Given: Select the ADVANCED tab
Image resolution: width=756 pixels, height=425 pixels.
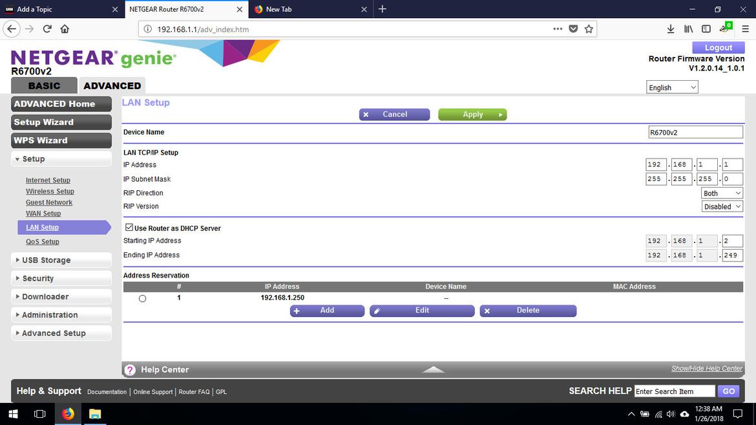Looking at the screenshot, I should [x=112, y=85].
